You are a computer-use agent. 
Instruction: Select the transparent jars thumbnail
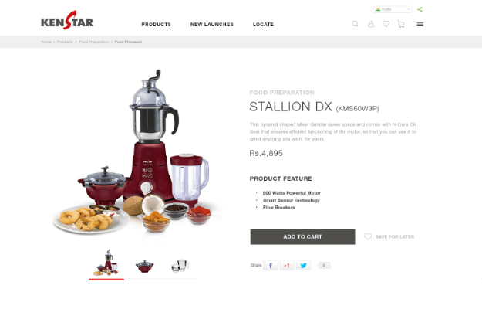pos(180,266)
